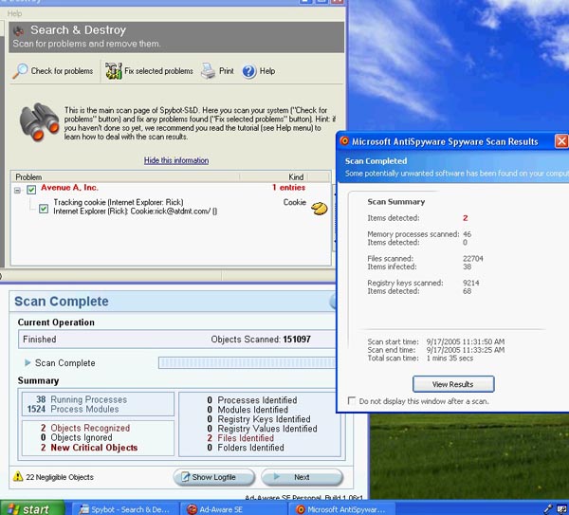Click the warning triangle beside Negligible Objects
This screenshot has width=569, height=515.
click(18, 476)
